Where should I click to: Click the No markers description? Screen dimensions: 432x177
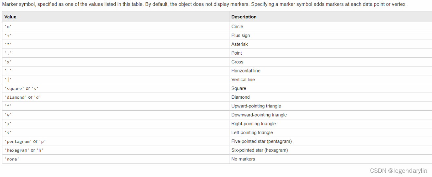point(243,159)
